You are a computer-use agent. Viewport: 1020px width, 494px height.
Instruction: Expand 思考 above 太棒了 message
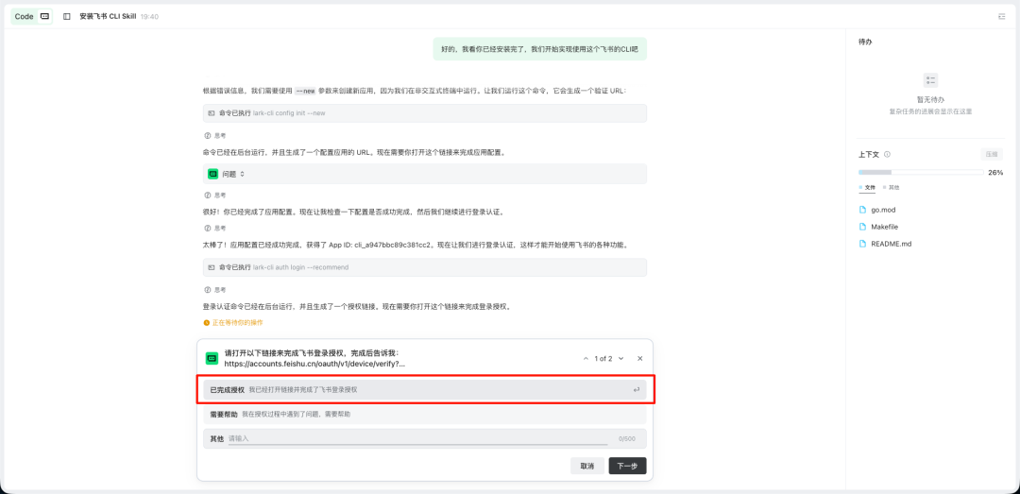click(215, 228)
